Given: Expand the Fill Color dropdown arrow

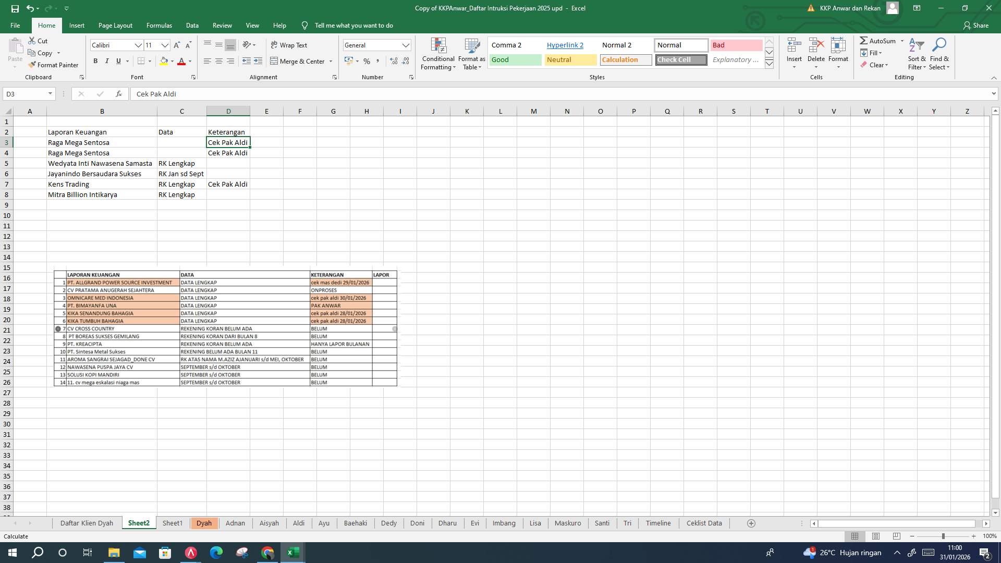Looking at the screenshot, I should [173, 62].
